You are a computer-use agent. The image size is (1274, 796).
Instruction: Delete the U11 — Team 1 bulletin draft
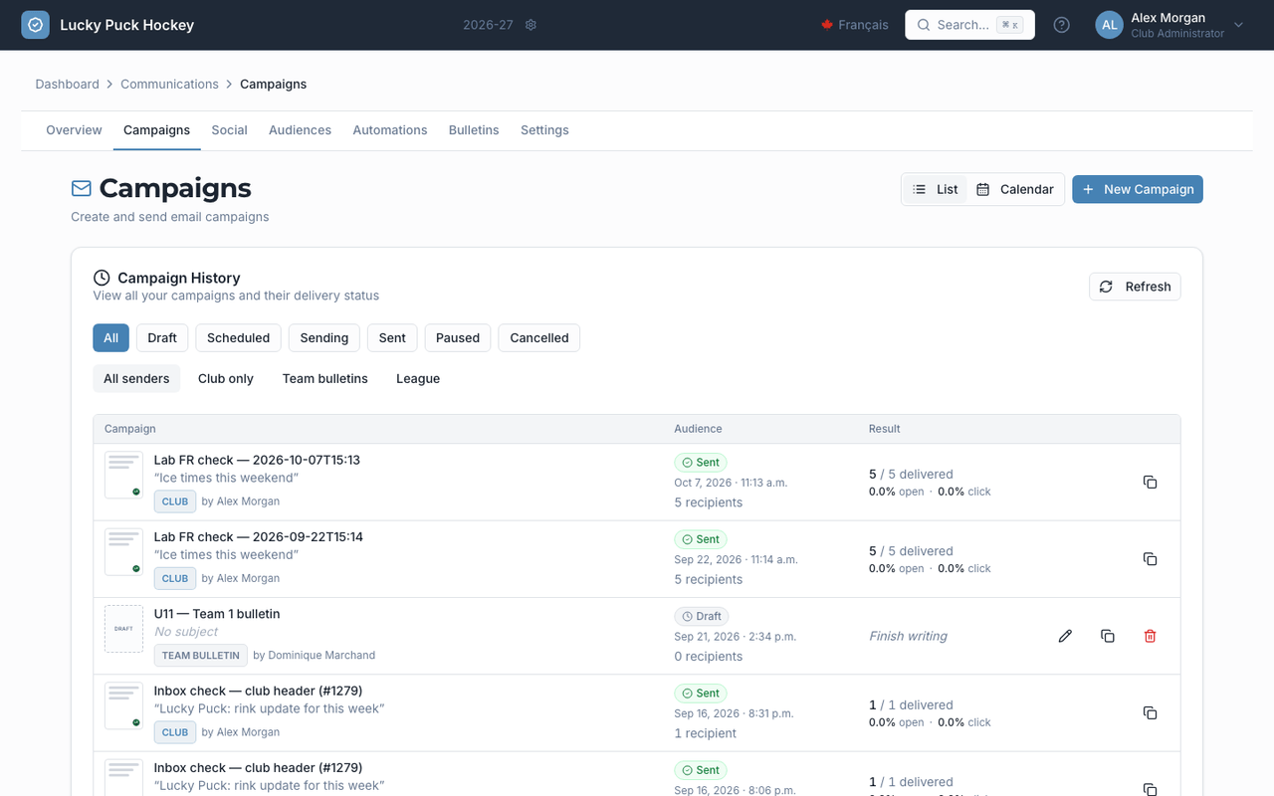click(1150, 636)
